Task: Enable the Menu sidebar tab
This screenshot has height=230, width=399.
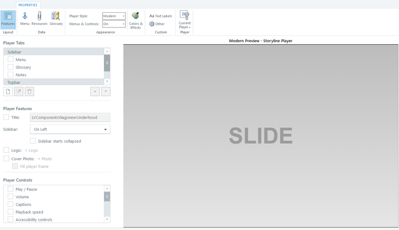Action: (10, 59)
